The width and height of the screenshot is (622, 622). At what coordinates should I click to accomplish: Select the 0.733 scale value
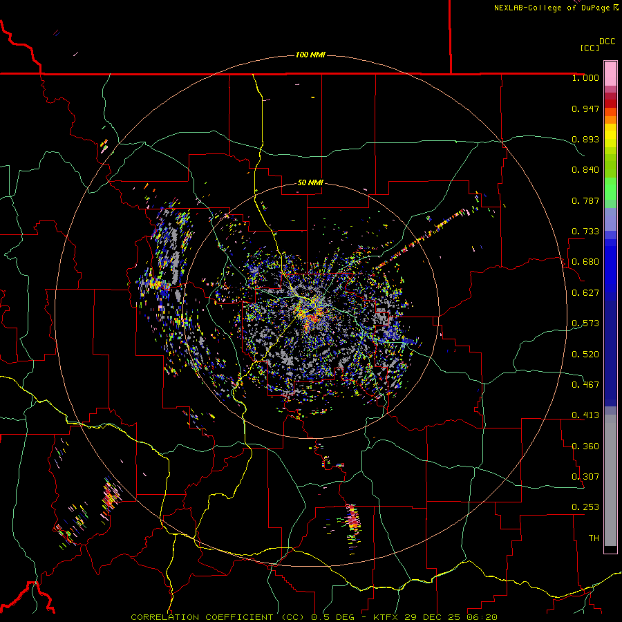pyautogui.click(x=585, y=232)
